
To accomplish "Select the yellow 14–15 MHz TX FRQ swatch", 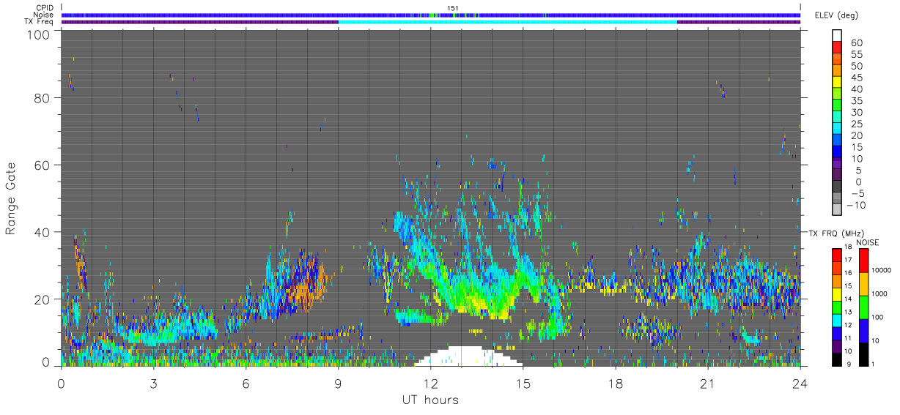I will point(837,294).
